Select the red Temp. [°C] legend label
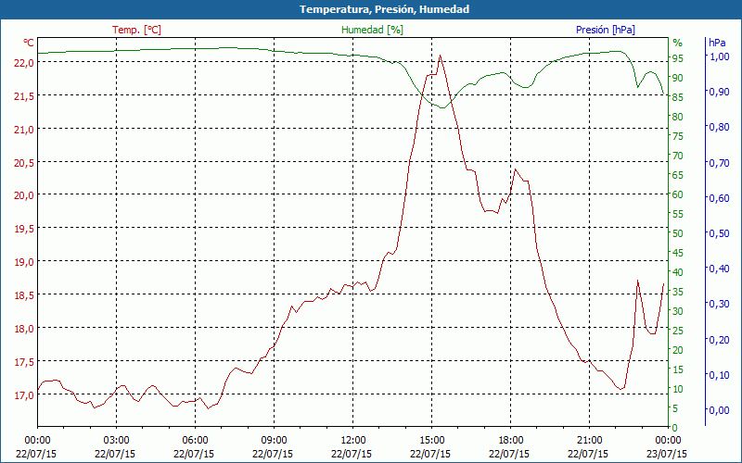Image resolution: width=742 pixels, height=463 pixels. 136,30
